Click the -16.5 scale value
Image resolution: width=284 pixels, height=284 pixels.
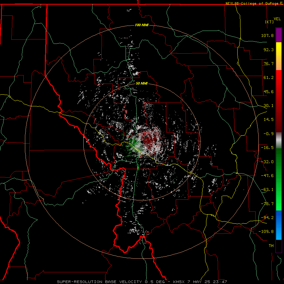pos(267,148)
